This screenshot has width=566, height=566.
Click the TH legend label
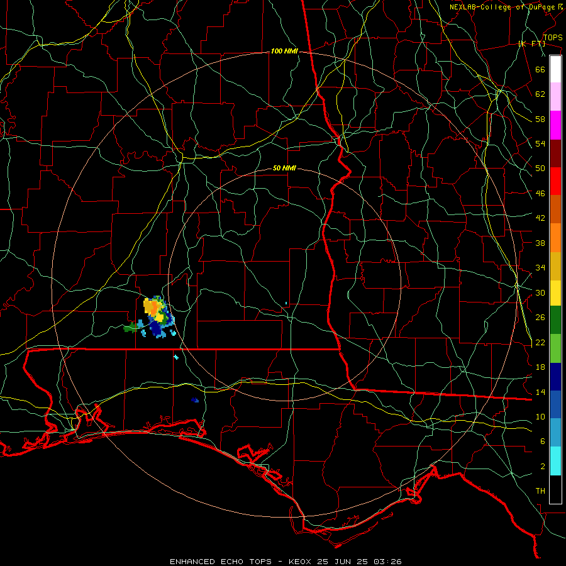click(x=540, y=491)
